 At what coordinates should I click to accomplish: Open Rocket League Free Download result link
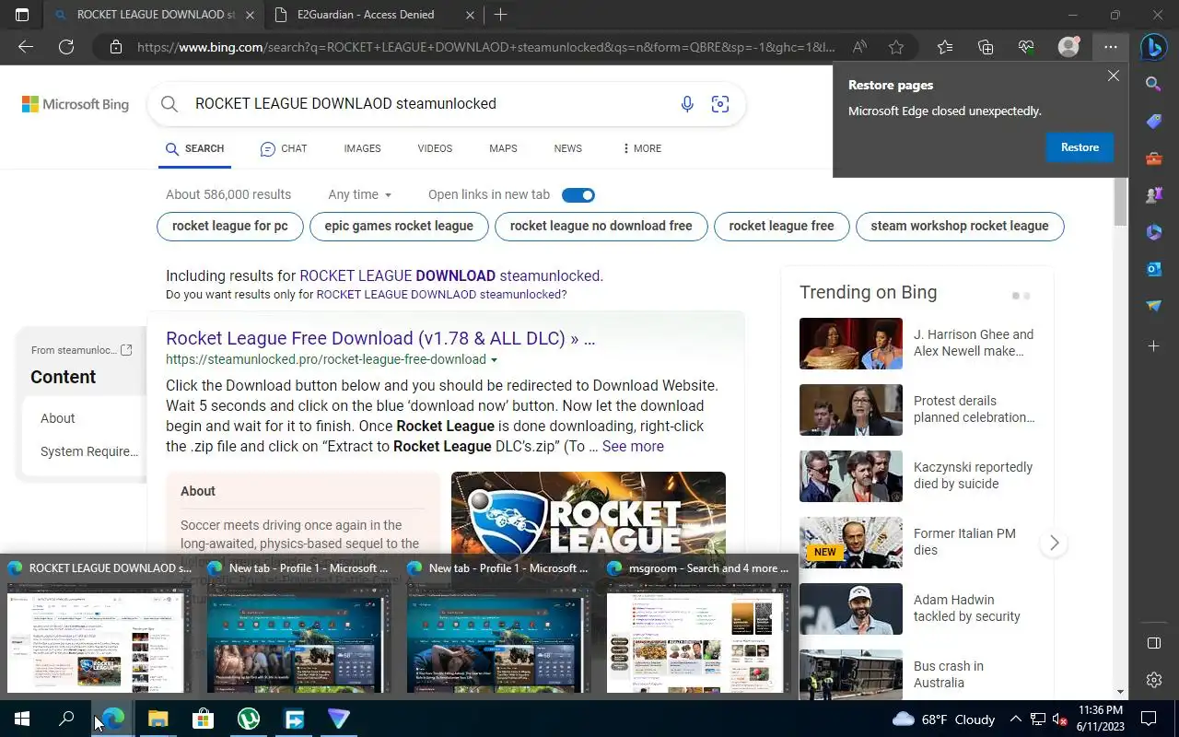click(380, 338)
